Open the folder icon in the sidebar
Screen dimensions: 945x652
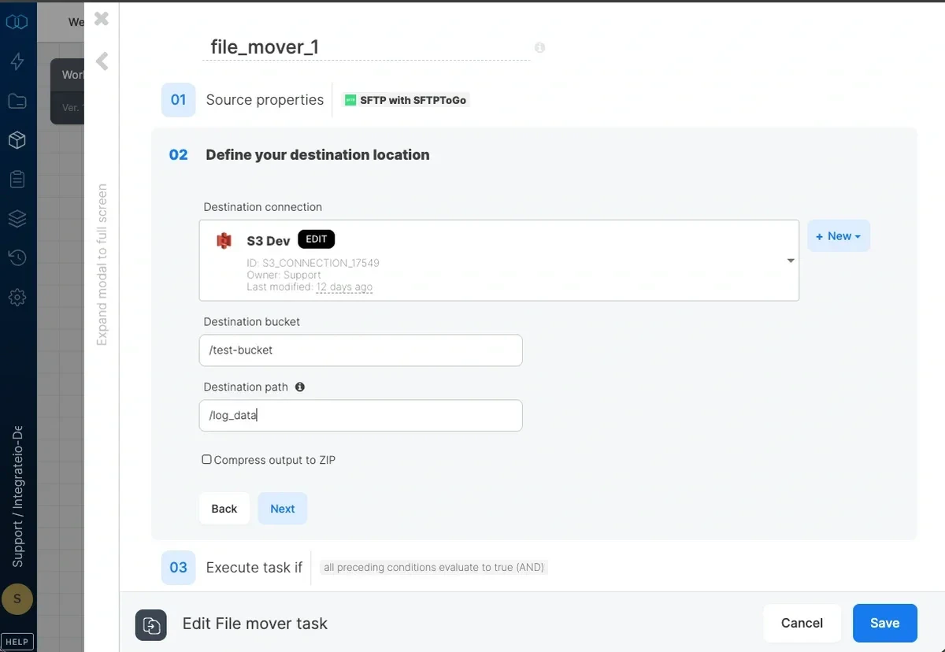pos(17,101)
